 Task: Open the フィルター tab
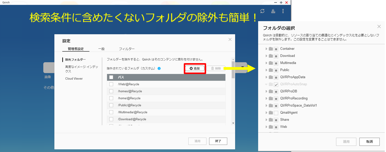tap(127, 49)
